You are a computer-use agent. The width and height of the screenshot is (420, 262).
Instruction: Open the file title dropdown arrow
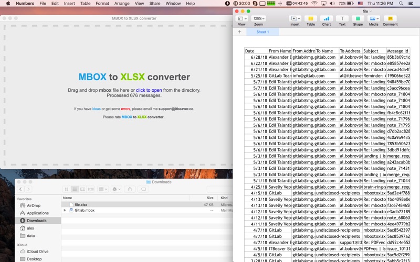[x=371, y=11]
